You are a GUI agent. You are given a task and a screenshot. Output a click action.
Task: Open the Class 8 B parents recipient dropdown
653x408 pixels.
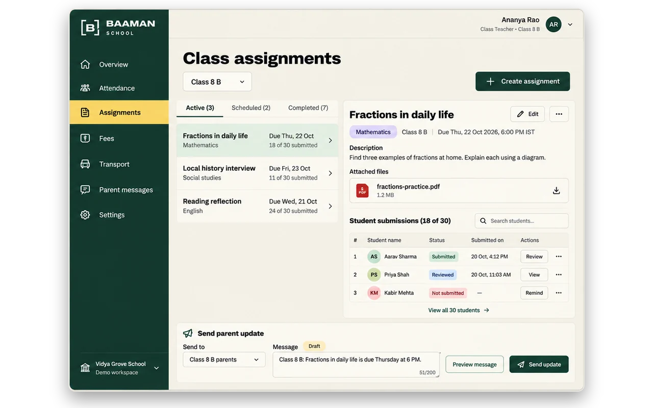click(x=224, y=360)
